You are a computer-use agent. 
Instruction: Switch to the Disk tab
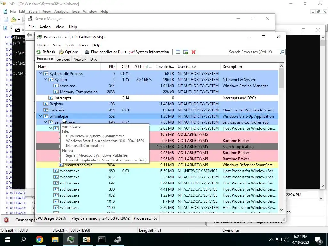coord(93,59)
